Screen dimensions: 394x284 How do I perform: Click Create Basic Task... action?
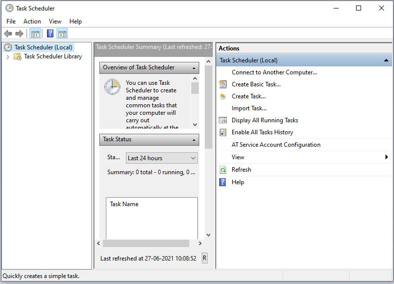256,84
